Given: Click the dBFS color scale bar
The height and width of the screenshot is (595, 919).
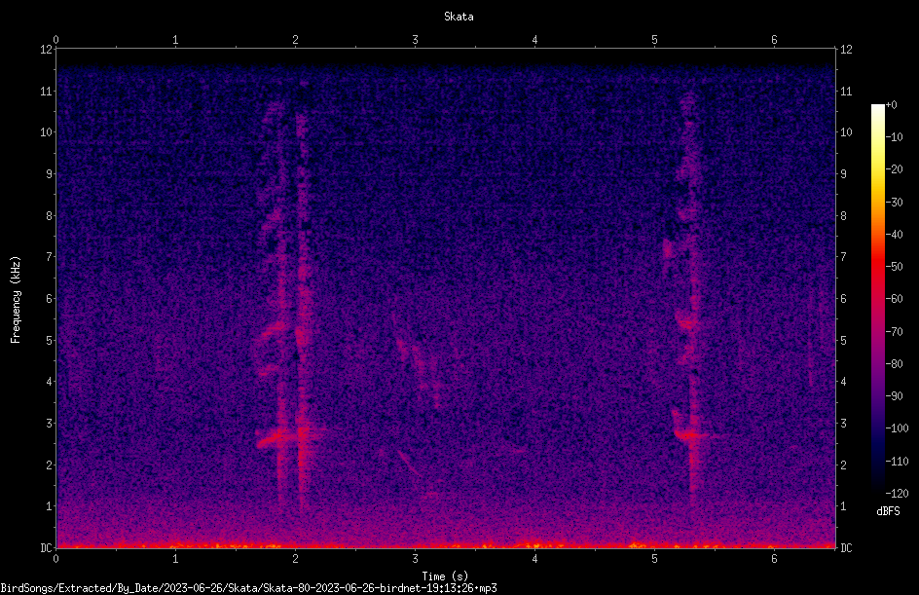Looking at the screenshot, I should point(877,298).
